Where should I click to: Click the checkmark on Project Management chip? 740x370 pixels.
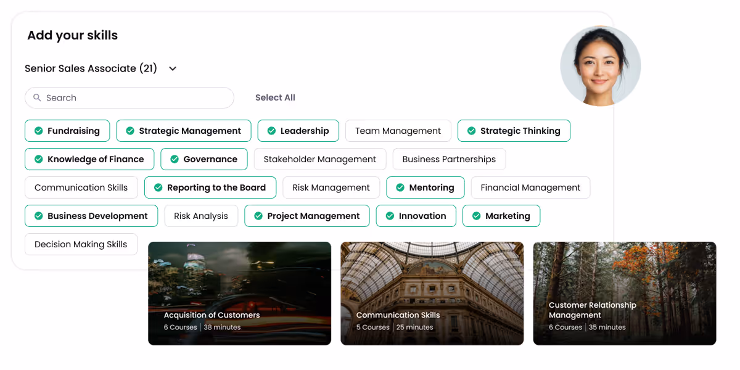[258, 216]
